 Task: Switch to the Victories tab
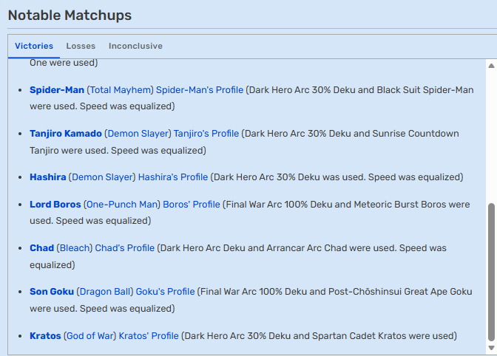34,46
